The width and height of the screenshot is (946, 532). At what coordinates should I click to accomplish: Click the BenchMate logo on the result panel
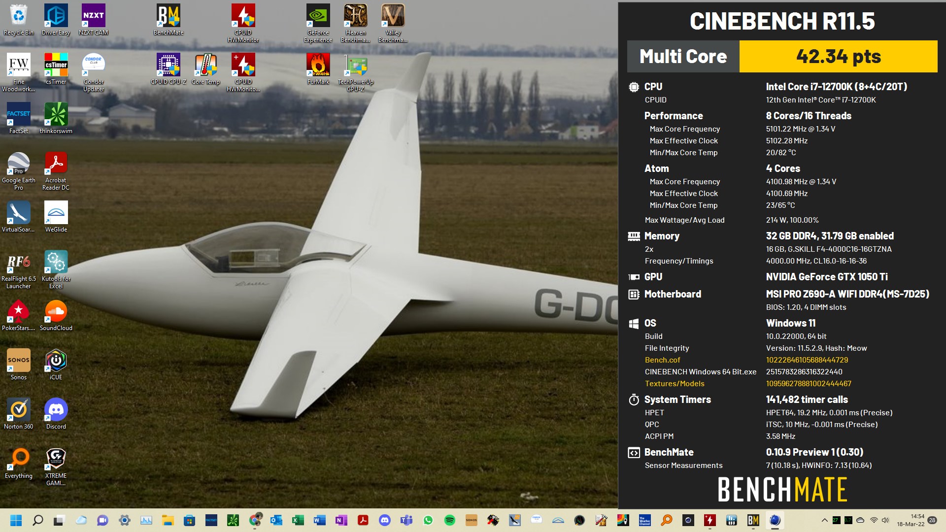(782, 489)
